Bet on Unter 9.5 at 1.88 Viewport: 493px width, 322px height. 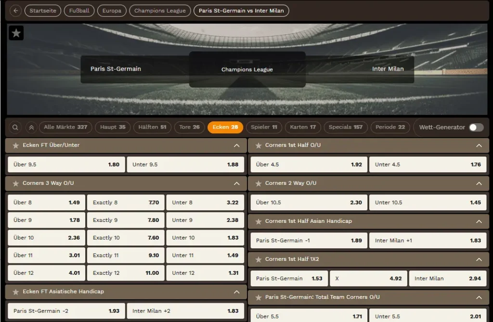[185, 165]
